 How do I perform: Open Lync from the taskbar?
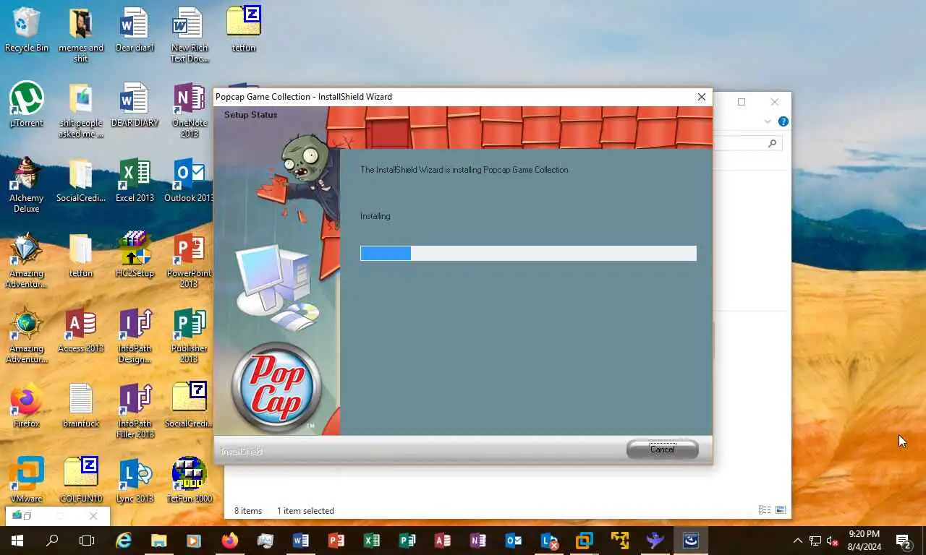[549, 541]
